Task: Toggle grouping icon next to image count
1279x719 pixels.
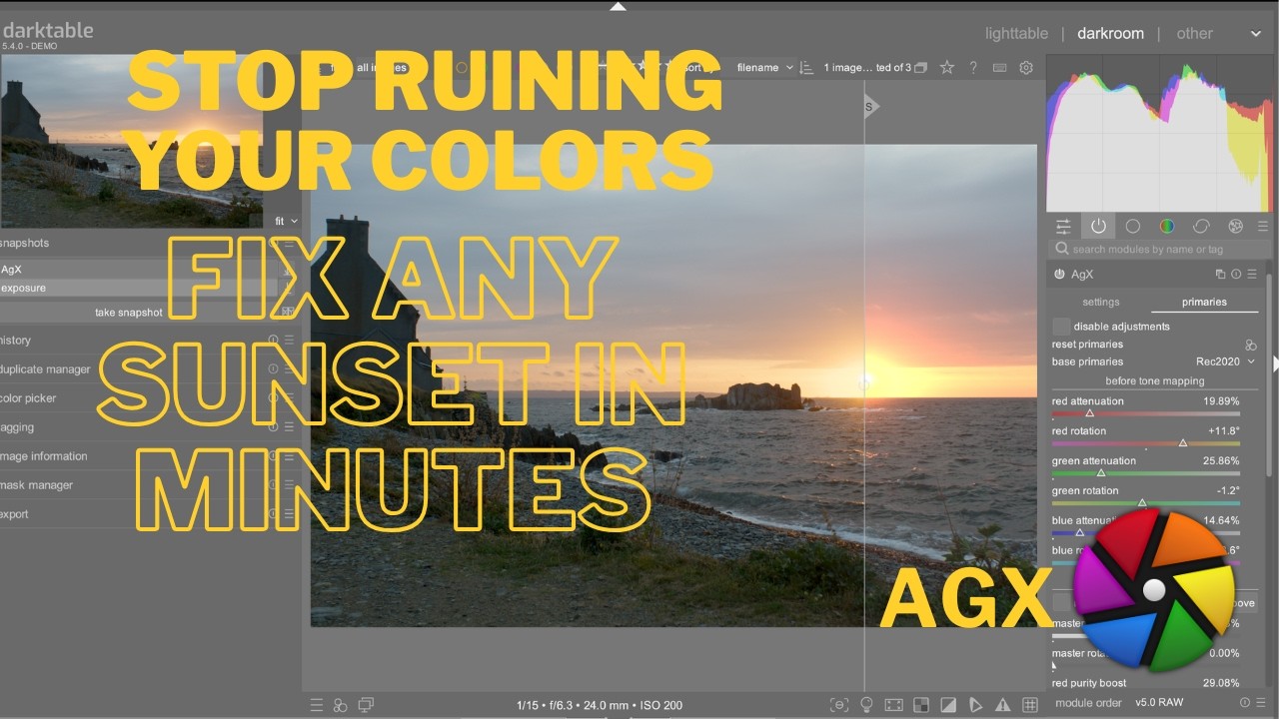Action: (920, 68)
